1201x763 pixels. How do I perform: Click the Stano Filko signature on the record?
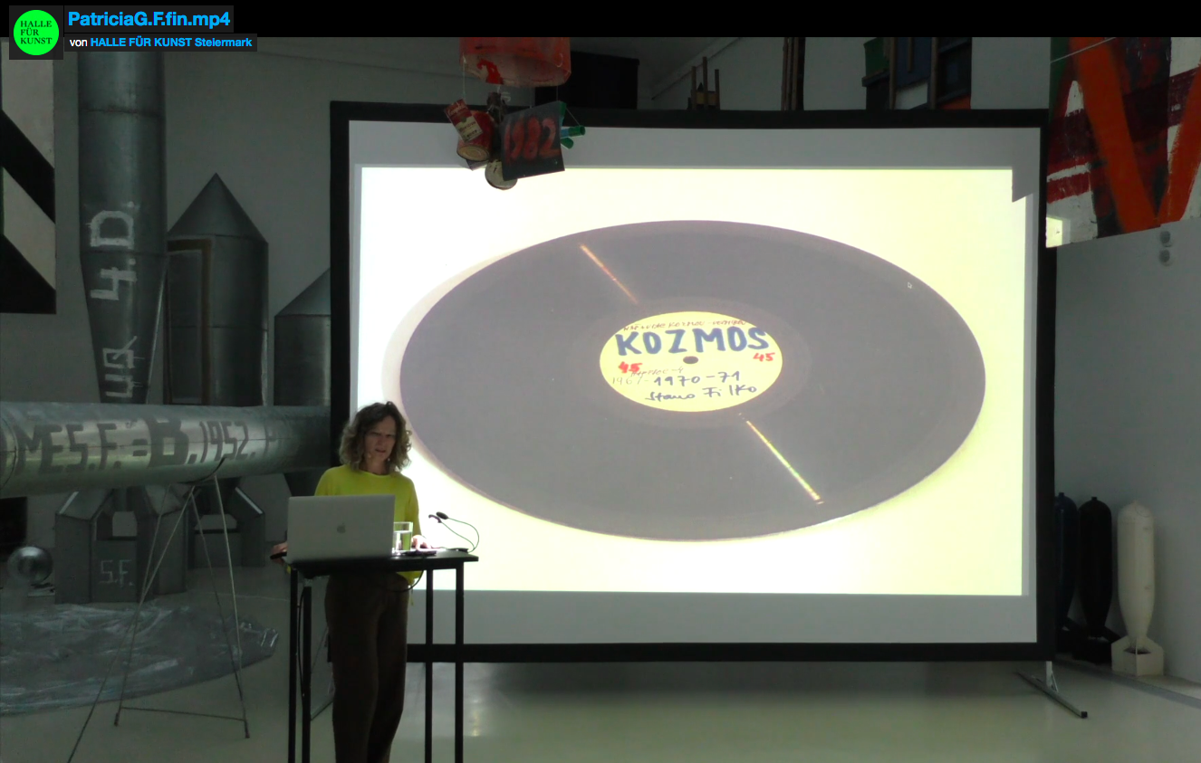click(704, 393)
